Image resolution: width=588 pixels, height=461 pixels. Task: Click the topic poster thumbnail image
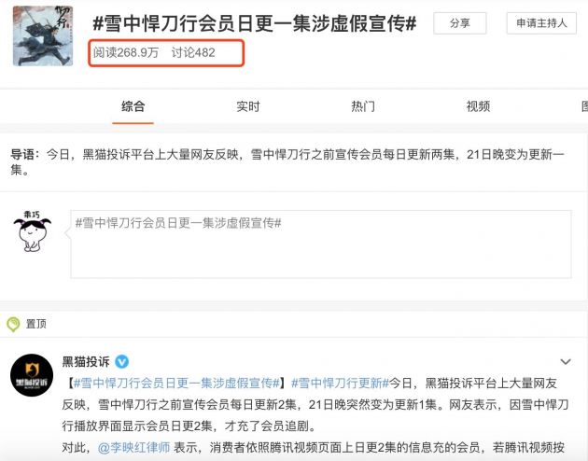tap(43, 36)
